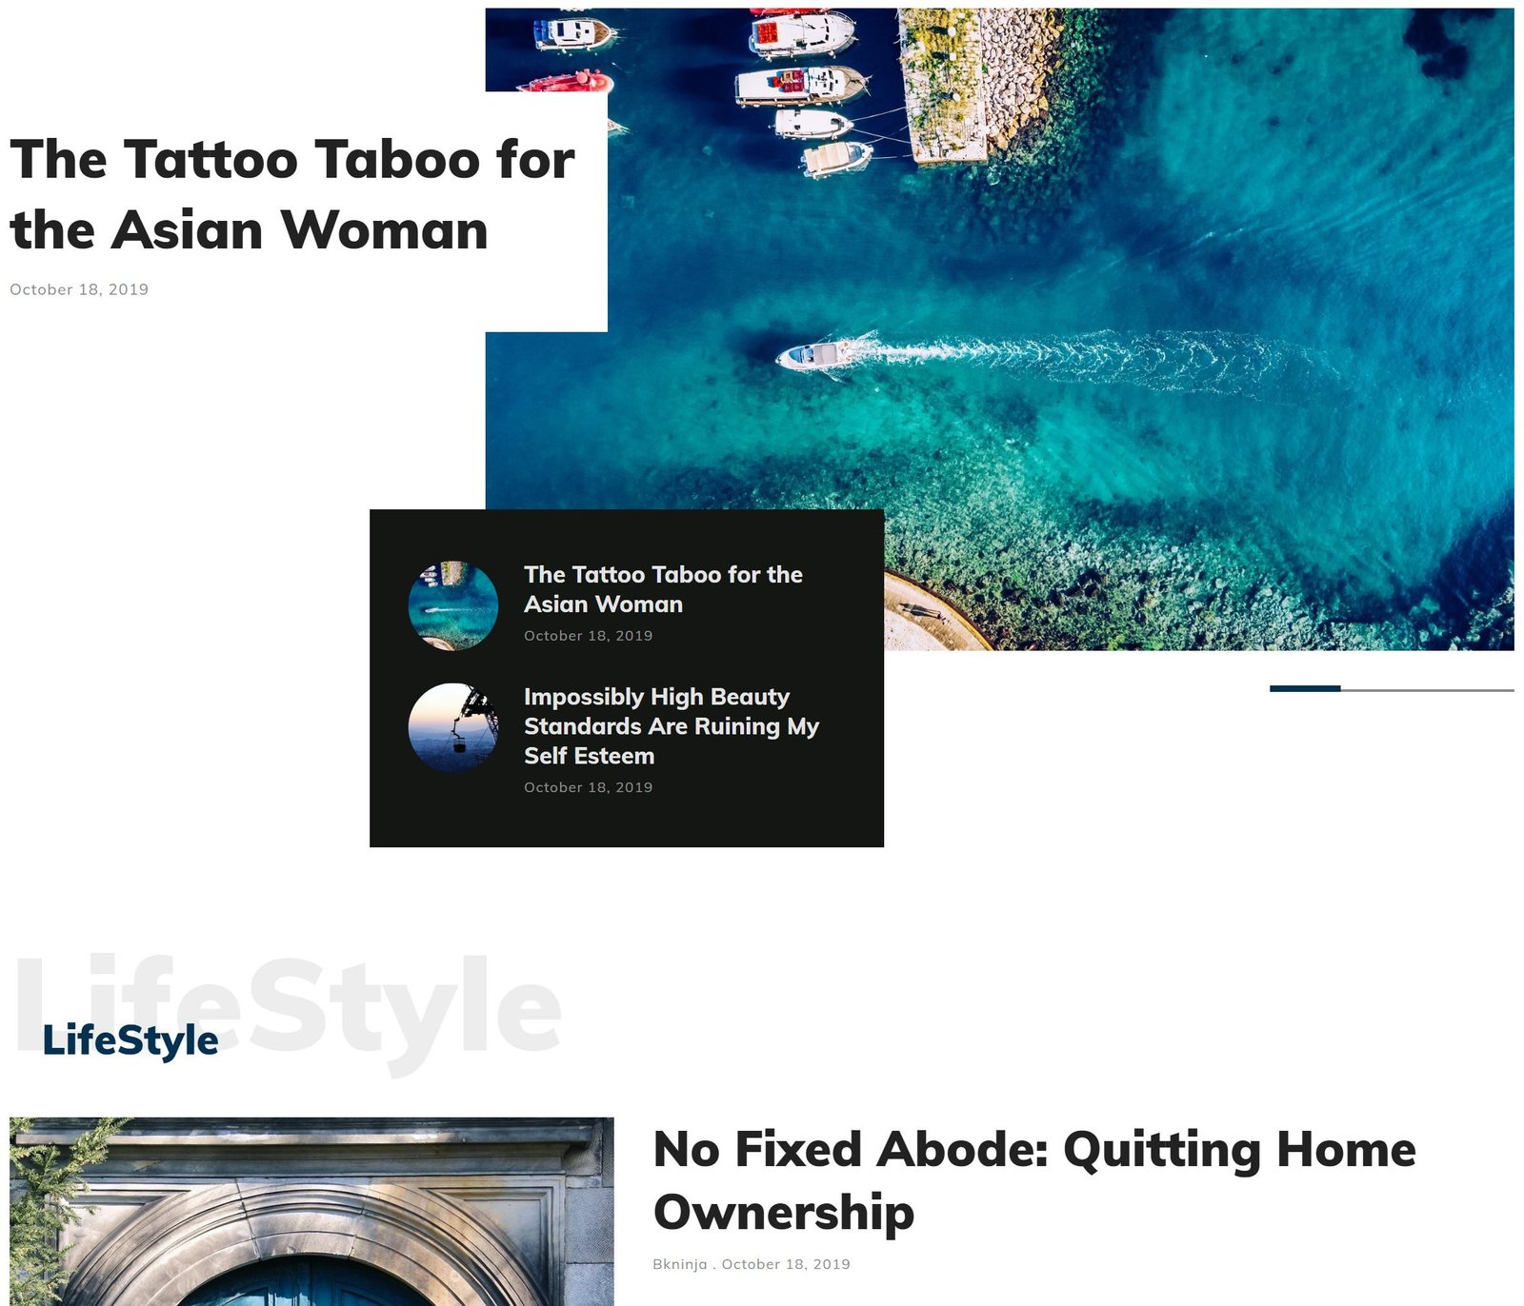This screenshot has height=1306, width=1524.
Task: Click date below Tattoo Taboo in dark panel
Action: pyautogui.click(x=588, y=636)
